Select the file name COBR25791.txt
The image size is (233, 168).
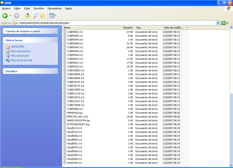click(76, 82)
